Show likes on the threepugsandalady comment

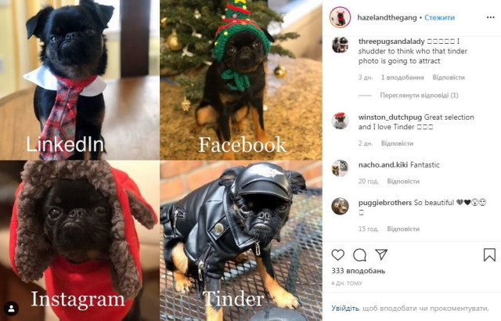(402, 78)
